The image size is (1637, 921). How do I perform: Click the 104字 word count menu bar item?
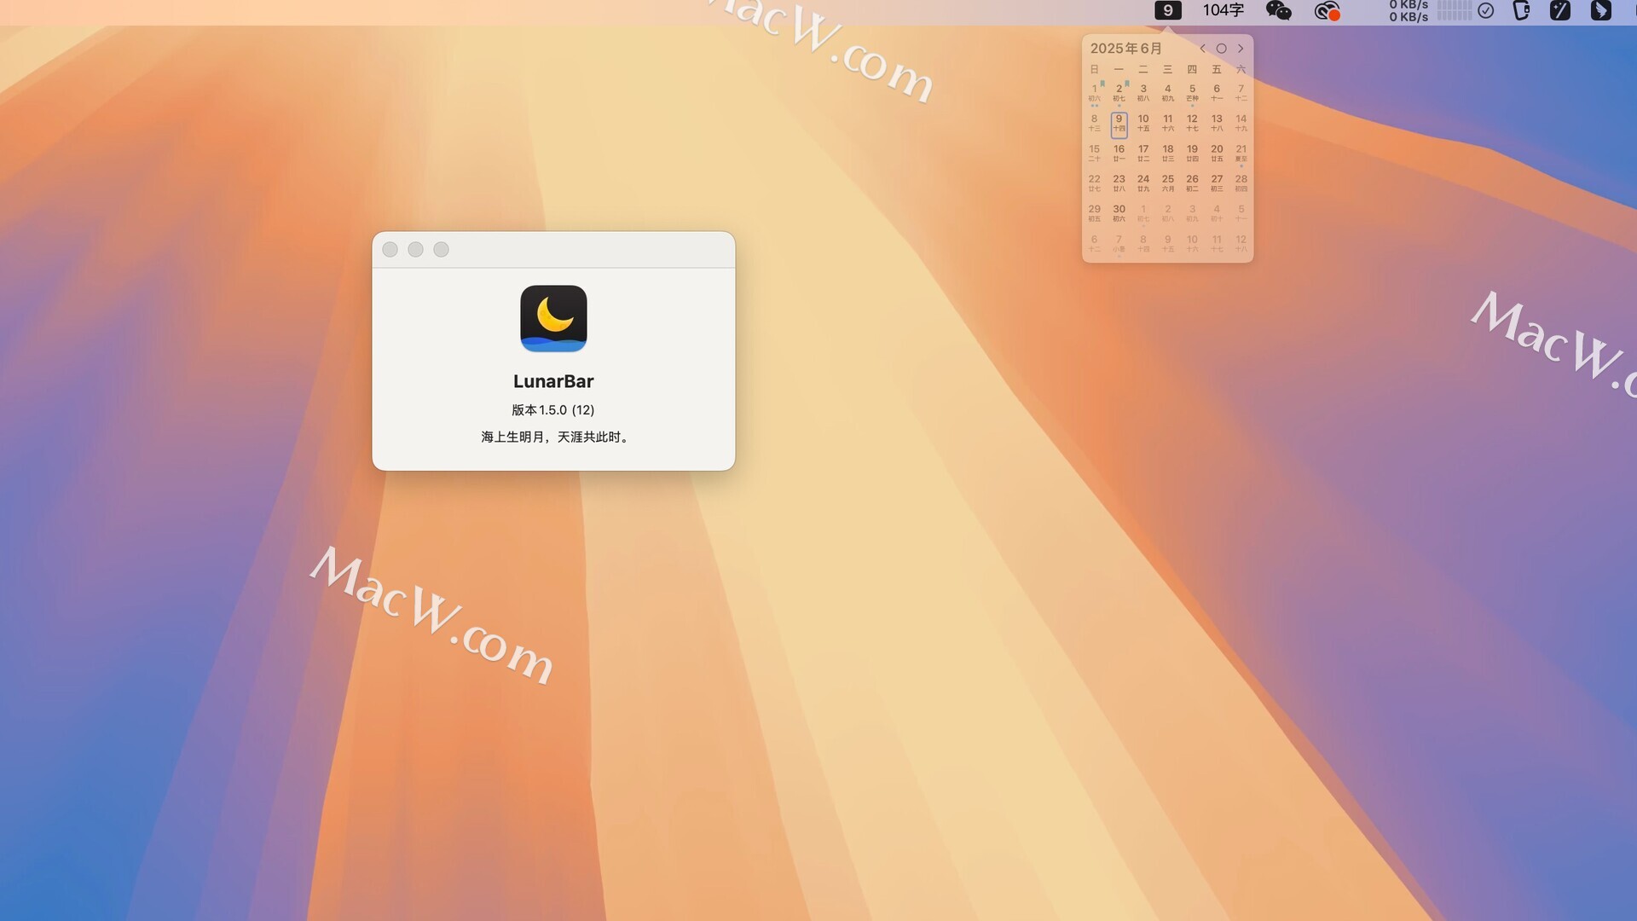[1223, 10]
